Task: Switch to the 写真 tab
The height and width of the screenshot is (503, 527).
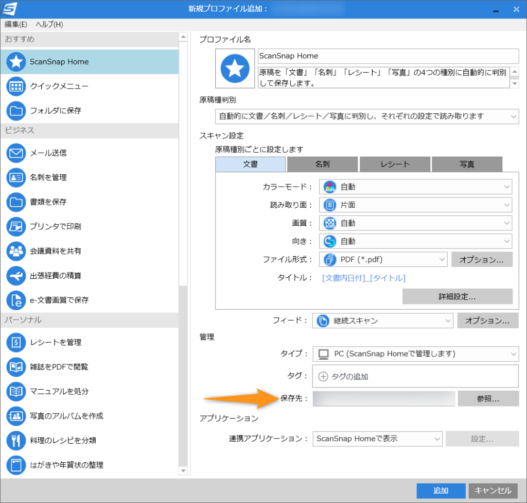Action: tap(467, 164)
